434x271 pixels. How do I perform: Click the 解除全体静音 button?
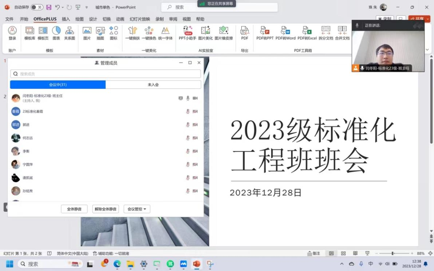(x=106, y=209)
